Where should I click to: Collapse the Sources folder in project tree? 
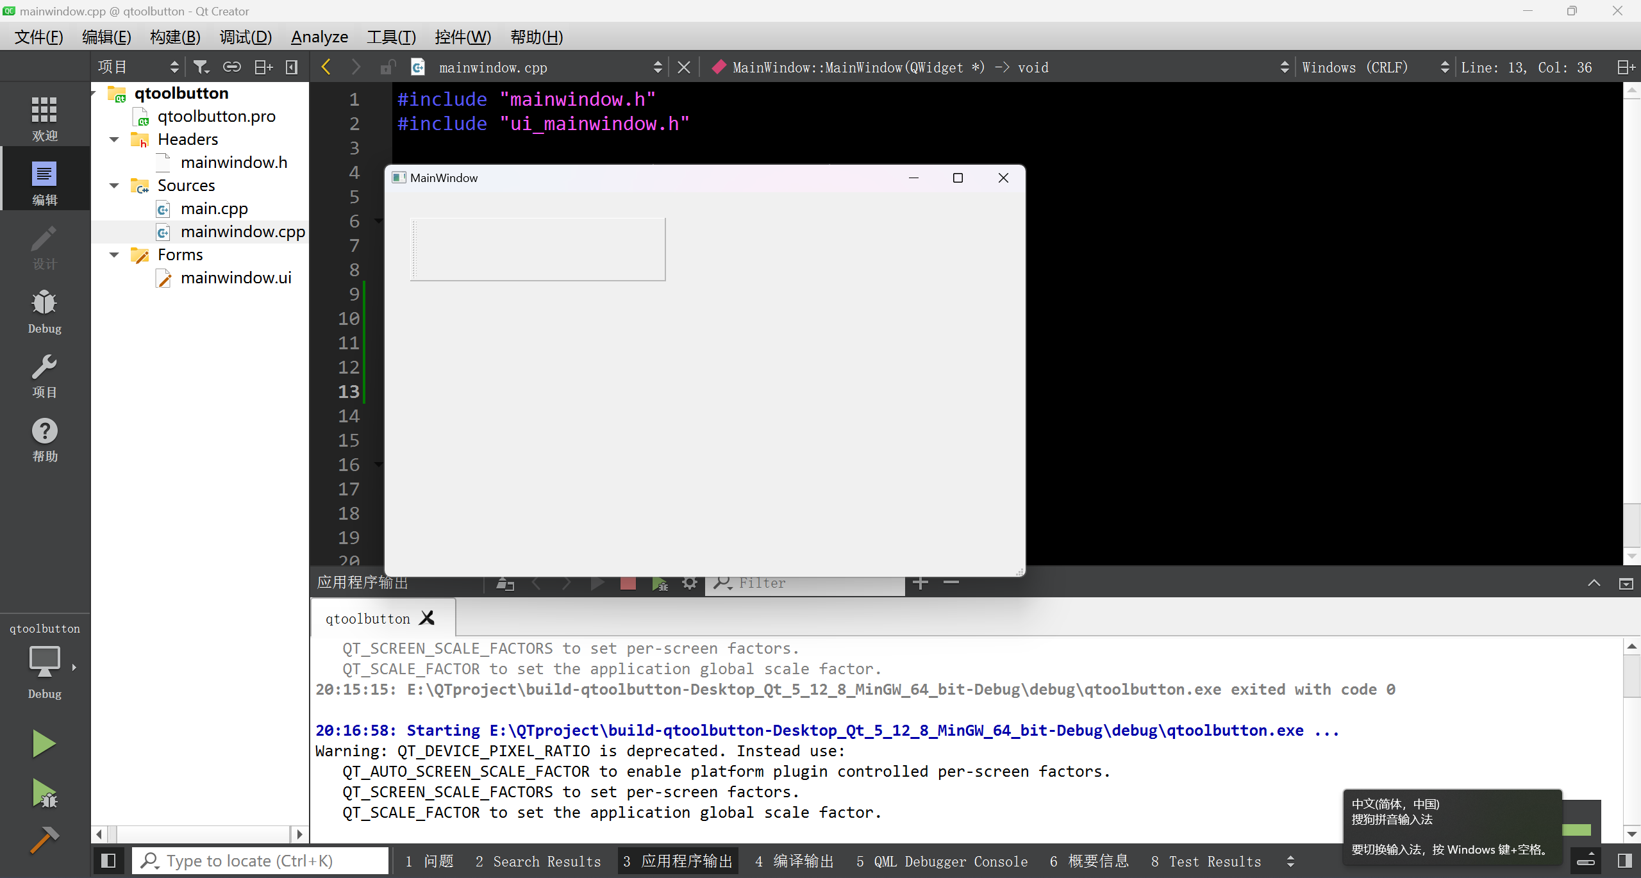(114, 185)
